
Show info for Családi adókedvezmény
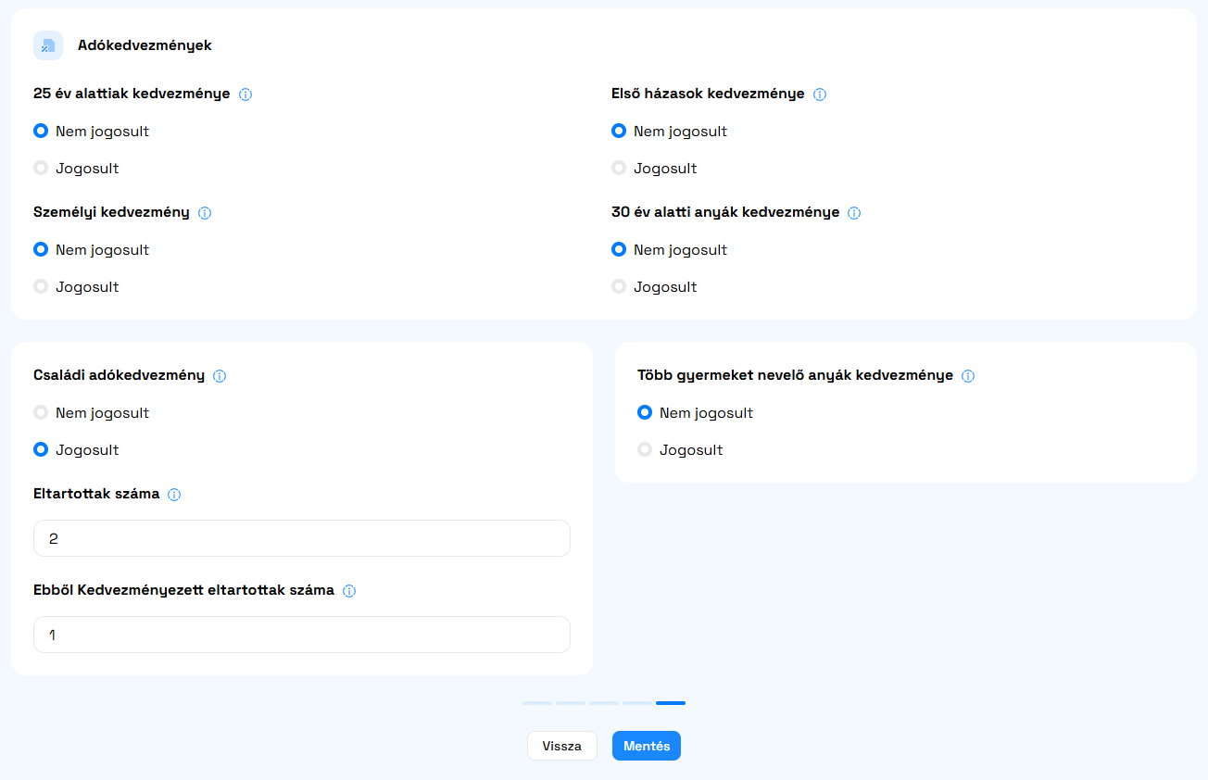[x=220, y=376]
